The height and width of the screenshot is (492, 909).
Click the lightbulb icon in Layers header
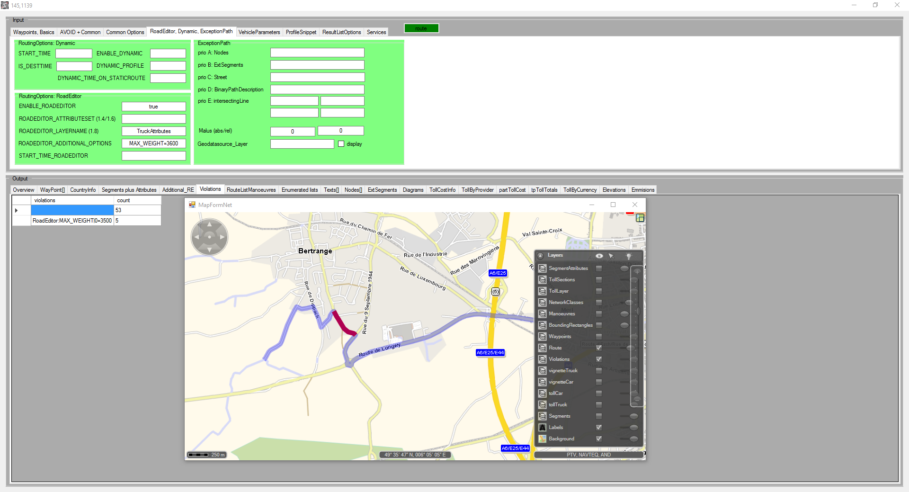629,256
